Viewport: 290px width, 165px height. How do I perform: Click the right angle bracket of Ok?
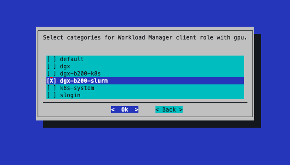136,110
